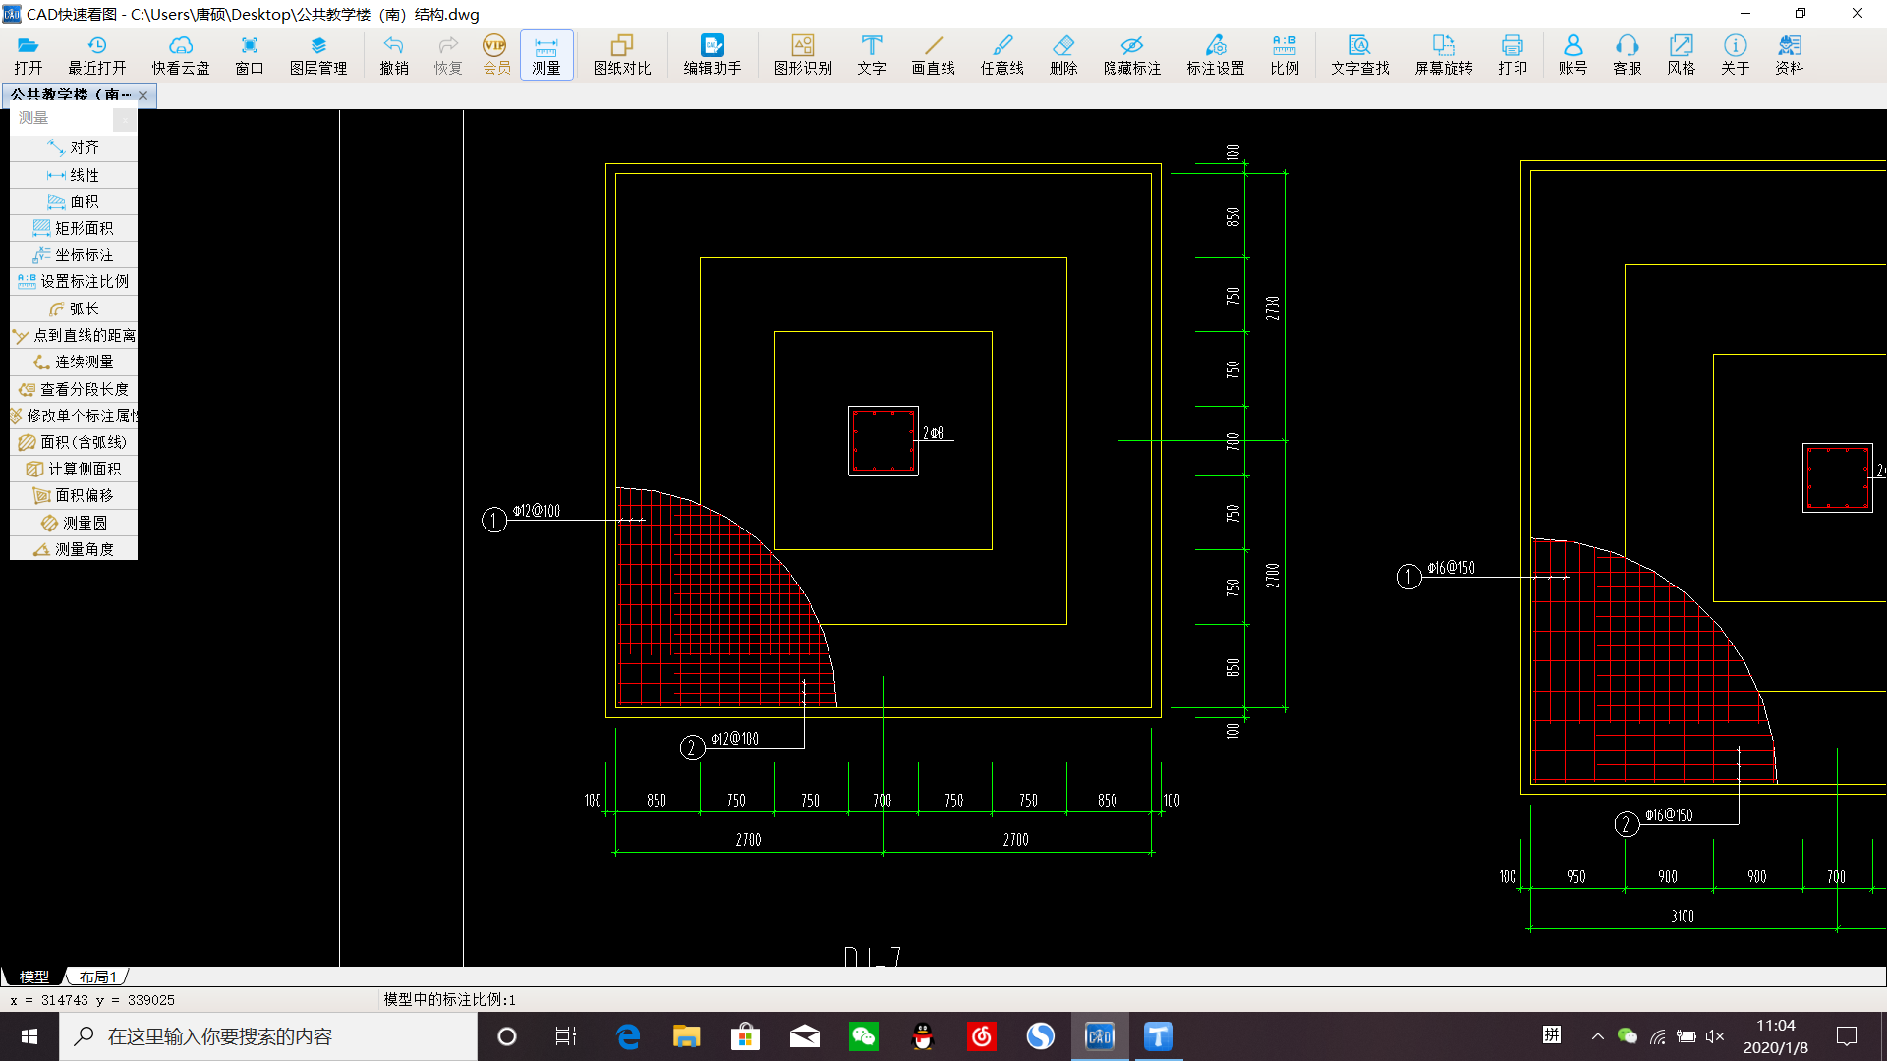Click the 恢复 redo button
The width and height of the screenshot is (1887, 1061).
tap(448, 55)
